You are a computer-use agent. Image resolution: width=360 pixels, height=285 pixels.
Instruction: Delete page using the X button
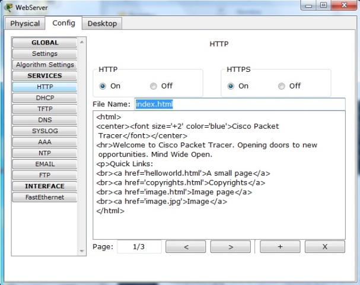click(x=324, y=246)
